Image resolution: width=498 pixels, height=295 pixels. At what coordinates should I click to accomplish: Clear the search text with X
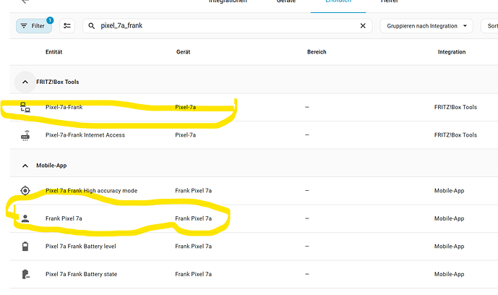click(x=363, y=26)
